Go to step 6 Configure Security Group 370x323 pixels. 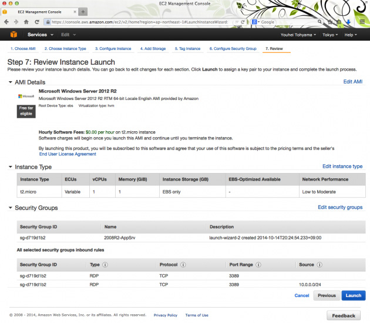[233, 49]
